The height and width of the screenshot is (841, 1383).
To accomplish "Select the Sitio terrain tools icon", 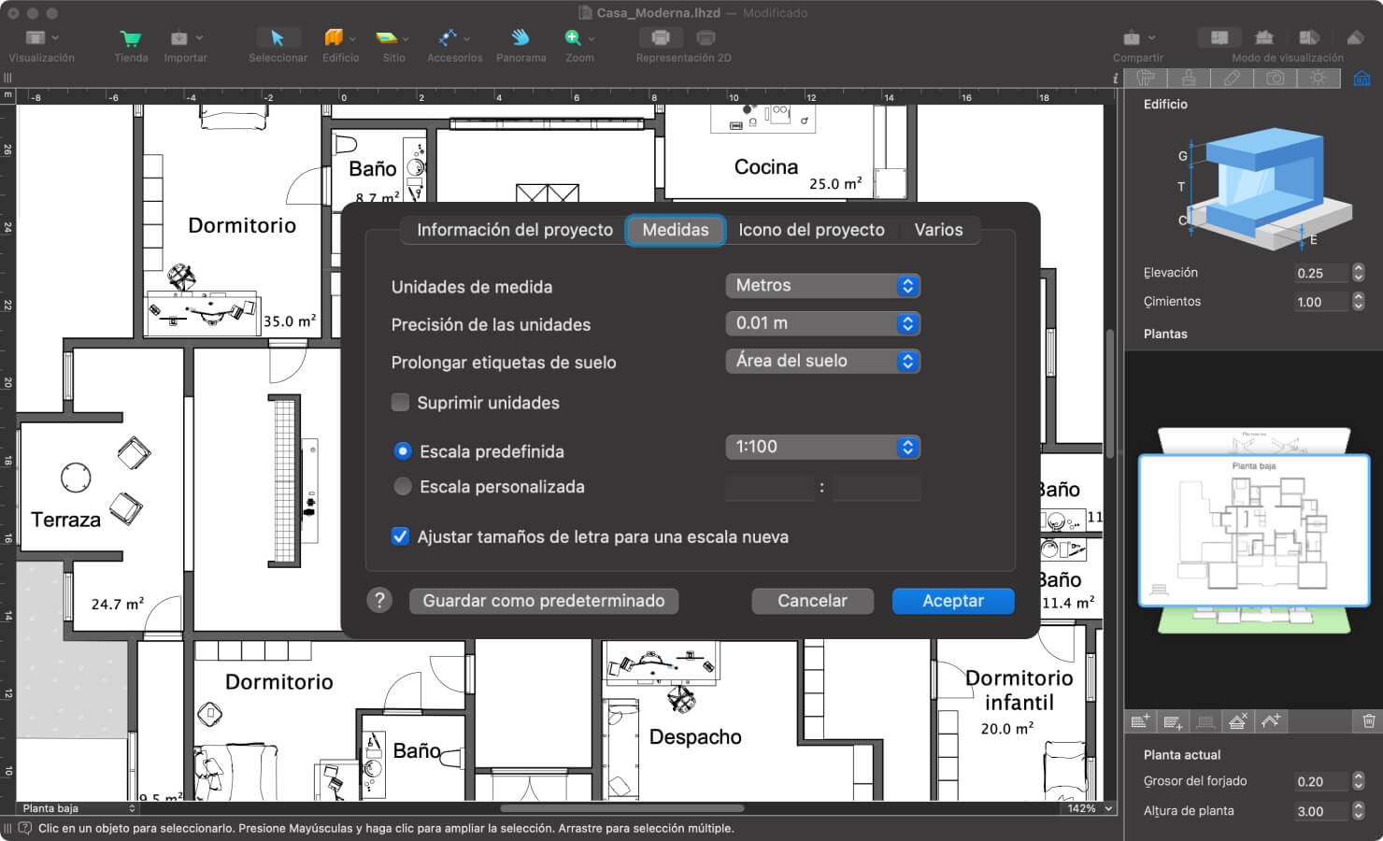I will (387, 38).
